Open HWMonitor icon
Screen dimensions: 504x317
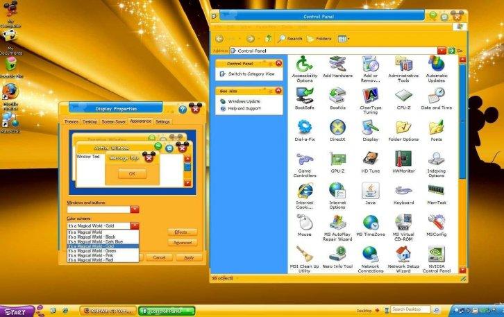[403, 162]
